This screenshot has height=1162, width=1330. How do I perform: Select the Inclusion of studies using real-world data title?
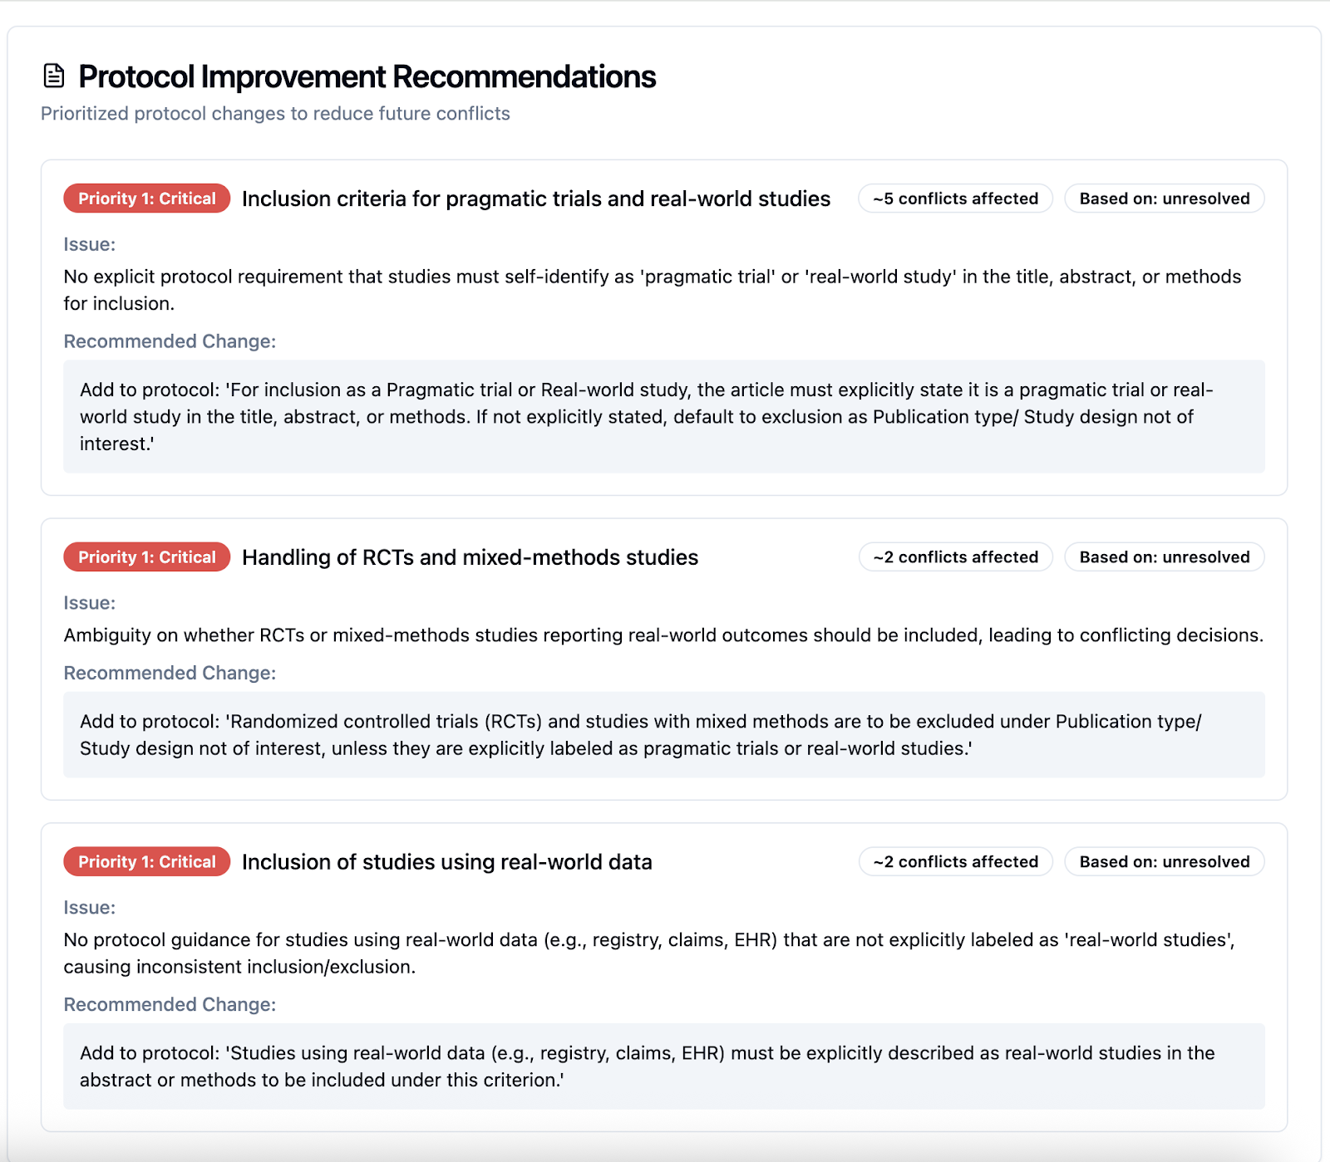[446, 862]
